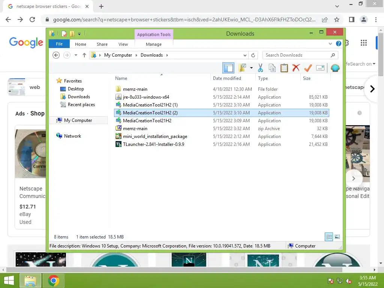
Task: Bookmark this page with the star icon
Action: [x=337, y=19]
